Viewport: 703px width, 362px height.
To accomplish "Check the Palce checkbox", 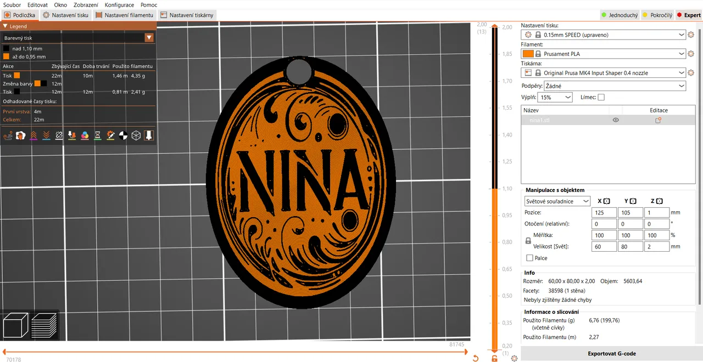I will click(x=529, y=258).
